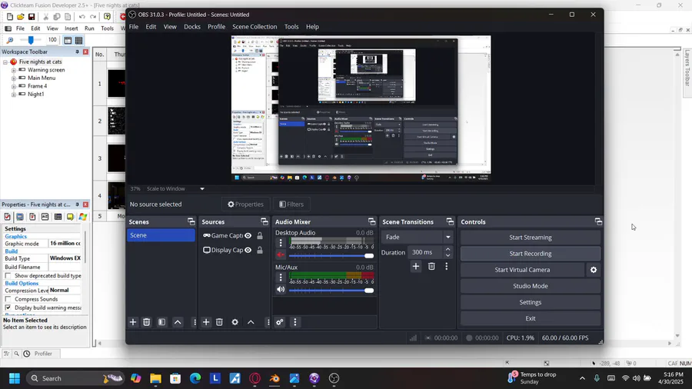Image resolution: width=692 pixels, height=389 pixels.
Task: Remove the selected scene using Scenes trash icon
Action: pyautogui.click(x=147, y=322)
